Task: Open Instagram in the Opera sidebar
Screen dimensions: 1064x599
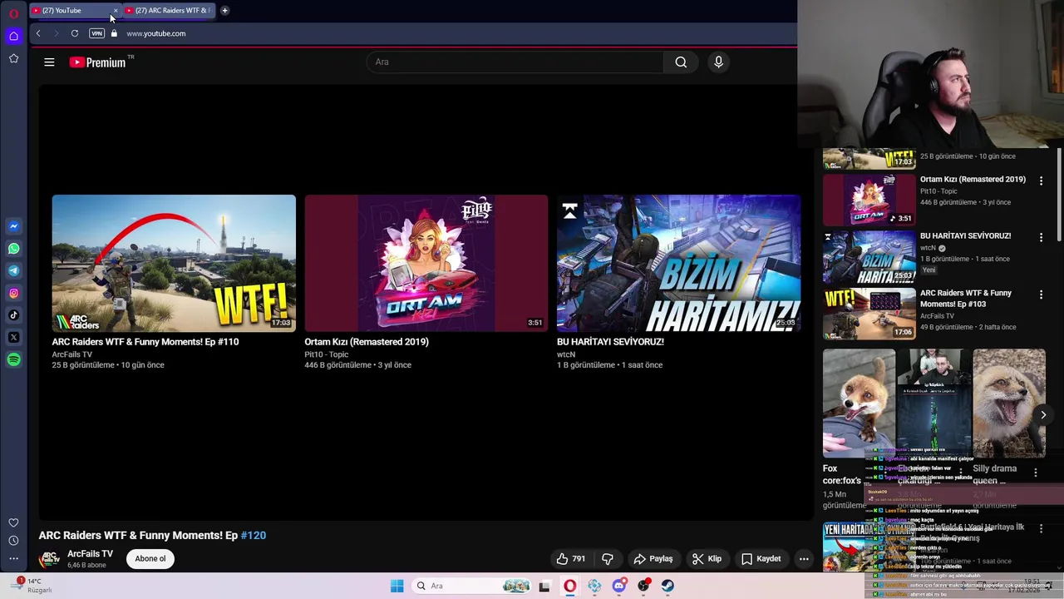Action: [13, 293]
